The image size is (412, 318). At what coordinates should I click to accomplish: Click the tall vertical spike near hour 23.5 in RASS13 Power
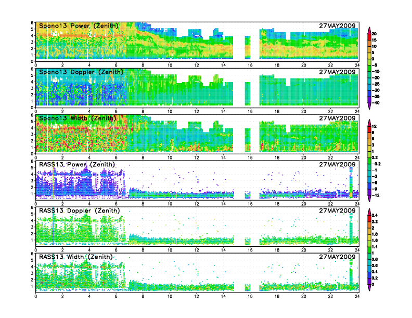pos(351,182)
